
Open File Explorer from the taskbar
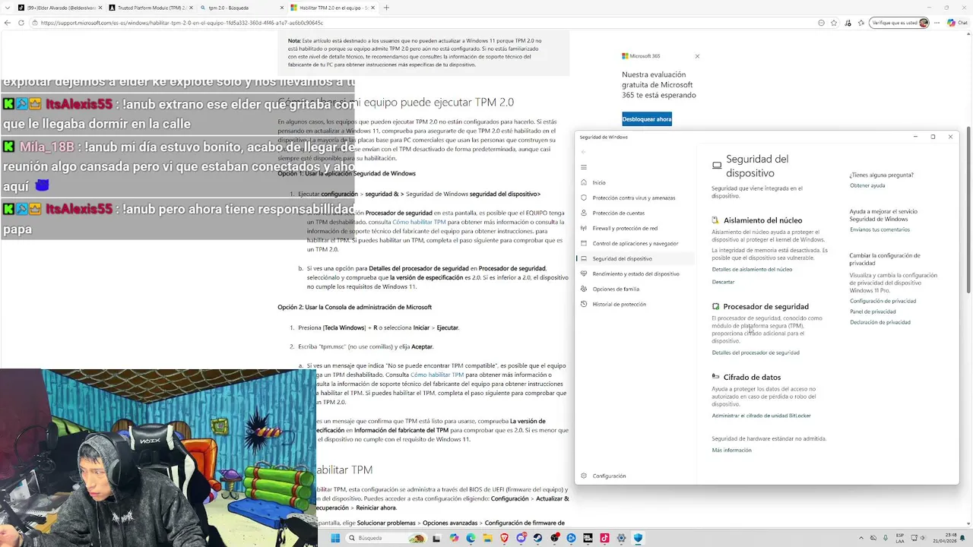pyautogui.click(x=487, y=538)
